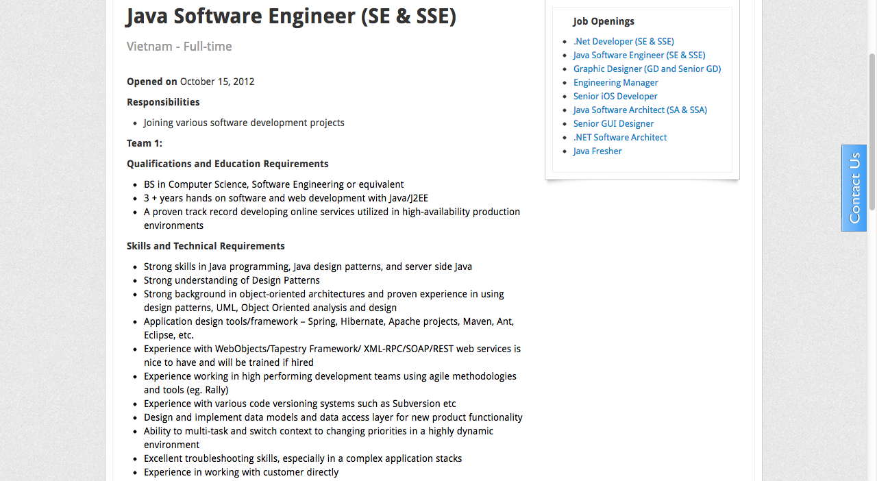Open the Java Fresher job link
Viewport: 877px width, 481px height.
point(597,151)
